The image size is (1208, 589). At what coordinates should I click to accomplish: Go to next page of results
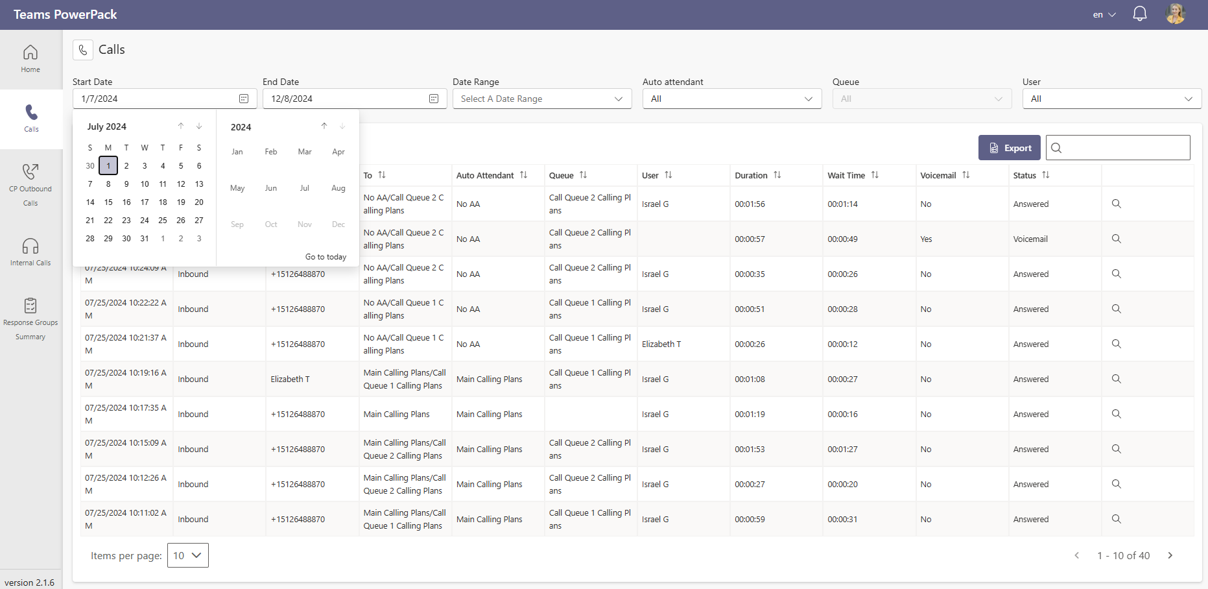click(x=1170, y=555)
